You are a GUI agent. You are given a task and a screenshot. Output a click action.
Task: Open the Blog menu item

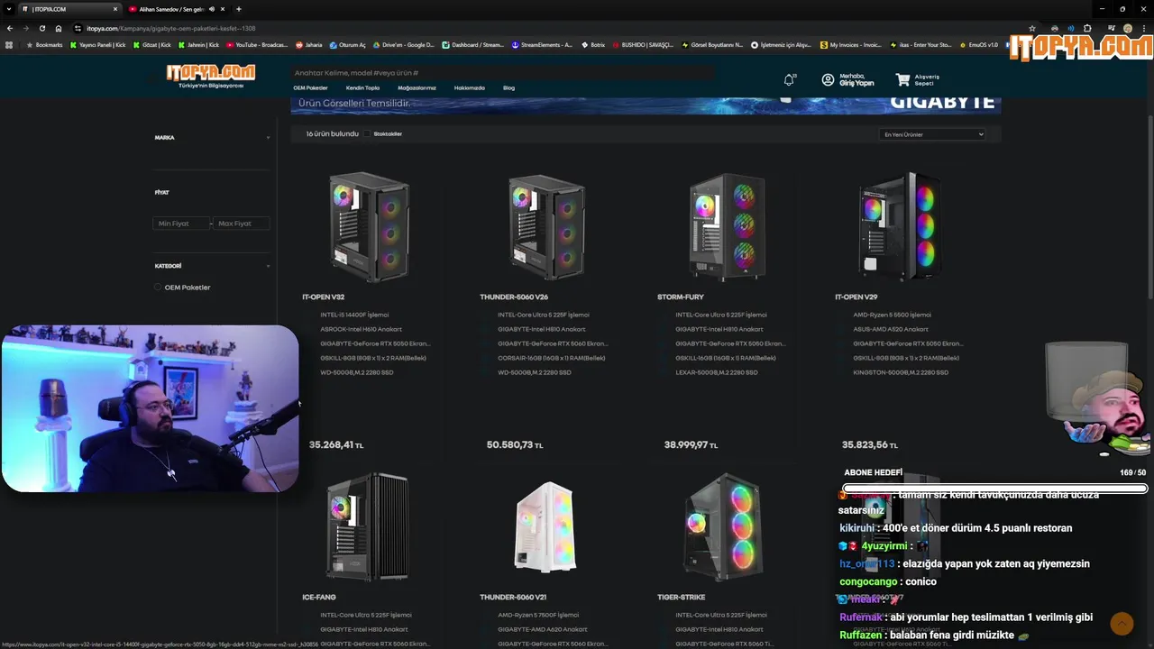click(508, 88)
